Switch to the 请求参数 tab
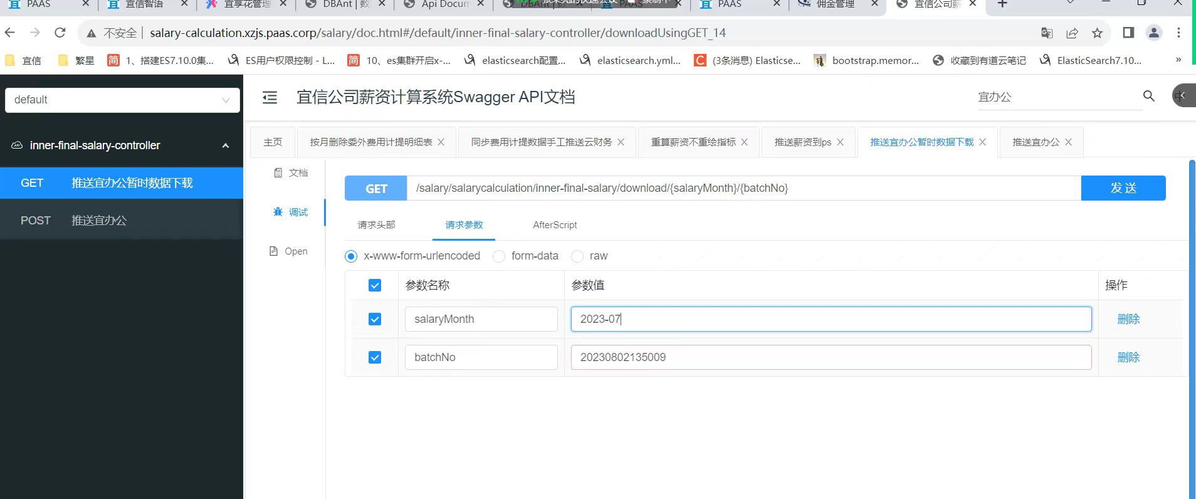Image resolution: width=1196 pixels, height=499 pixels. point(464,225)
